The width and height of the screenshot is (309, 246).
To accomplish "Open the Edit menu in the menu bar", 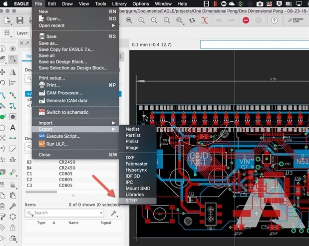I will tap(52, 3).
